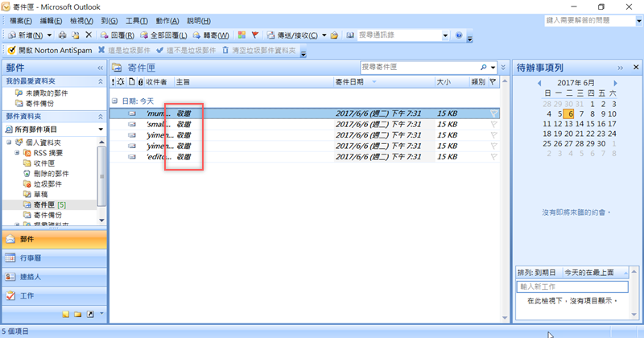Switch to 行事曆 Calendar pane
This screenshot has width=644, height=338.
point(55,258)
